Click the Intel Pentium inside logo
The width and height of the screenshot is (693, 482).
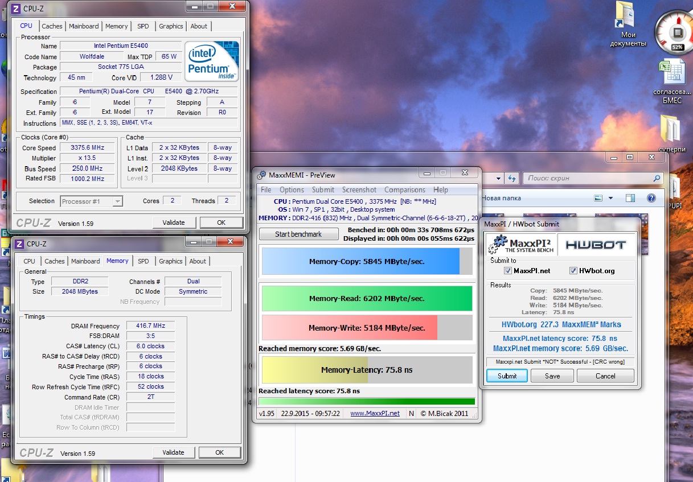[211, 61]
